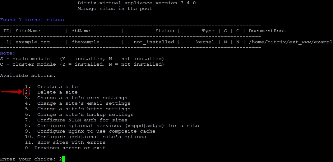333x162 pixels.
Task: Click the DocumentRoot path /home/bitrix/ext_www
Action: tap(290, 42)
